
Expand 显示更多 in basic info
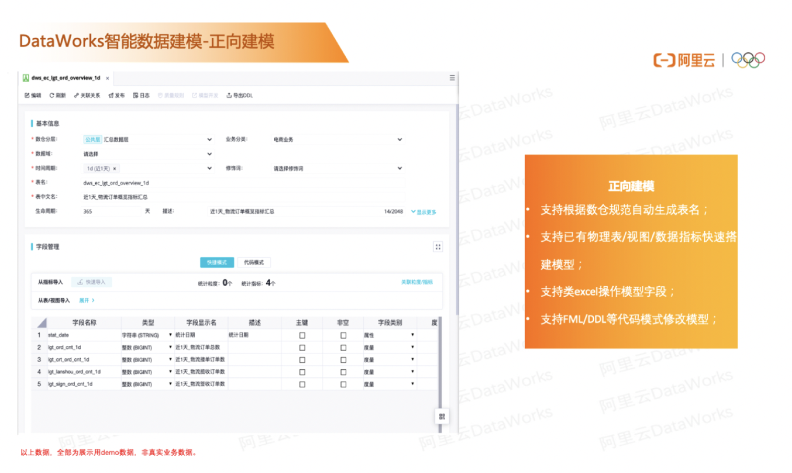point(424,212)
